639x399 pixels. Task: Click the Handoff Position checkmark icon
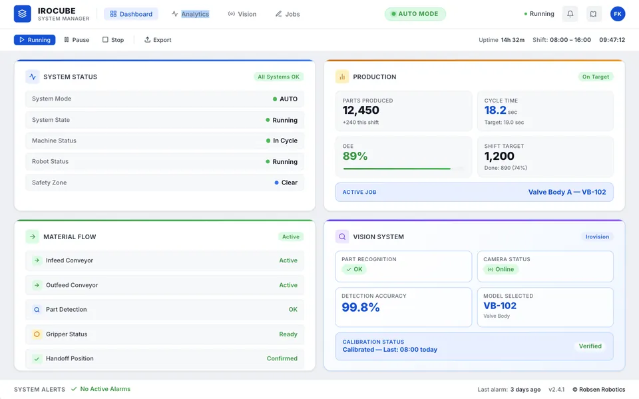tap(37, 358)
